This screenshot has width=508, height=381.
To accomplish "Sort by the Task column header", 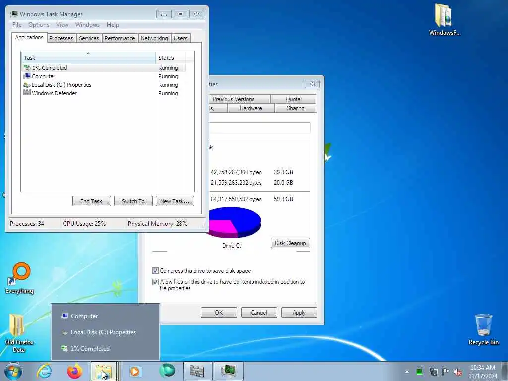I will (x=88, y=58).
